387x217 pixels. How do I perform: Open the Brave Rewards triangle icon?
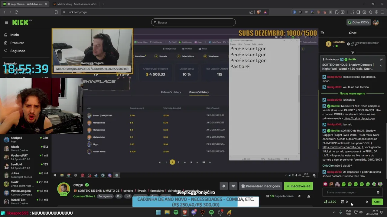point(265,12)
